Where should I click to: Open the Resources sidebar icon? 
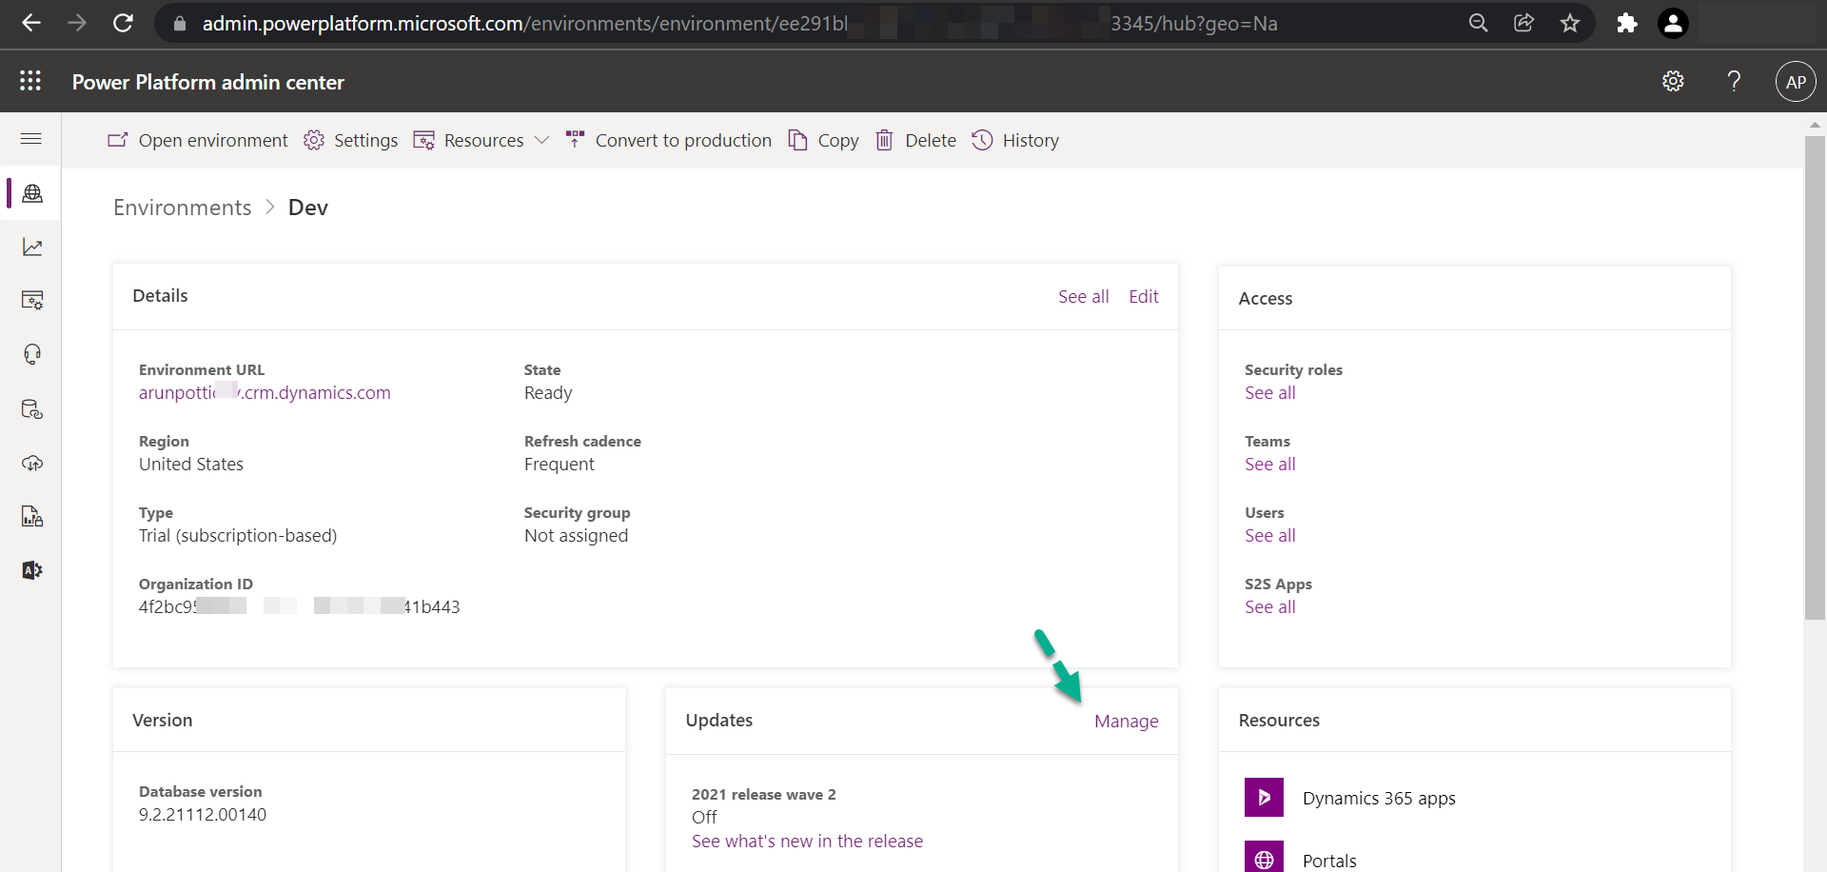(32, 301)
